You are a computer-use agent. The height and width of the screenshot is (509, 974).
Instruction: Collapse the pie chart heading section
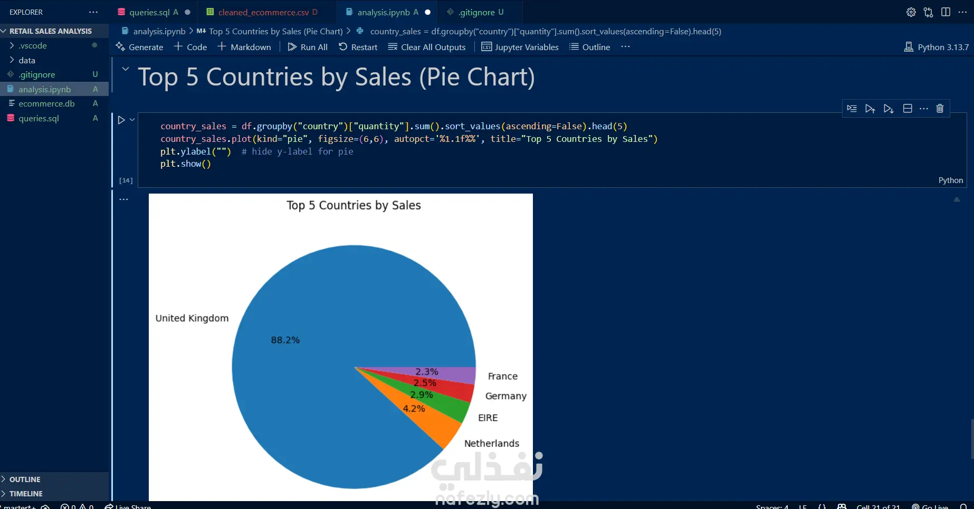click(x=126, y=69)
